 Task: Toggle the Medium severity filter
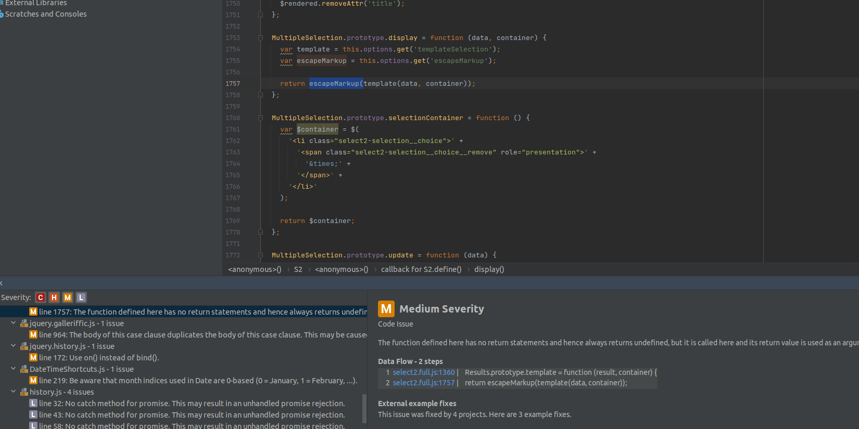[x=68, y=297]
